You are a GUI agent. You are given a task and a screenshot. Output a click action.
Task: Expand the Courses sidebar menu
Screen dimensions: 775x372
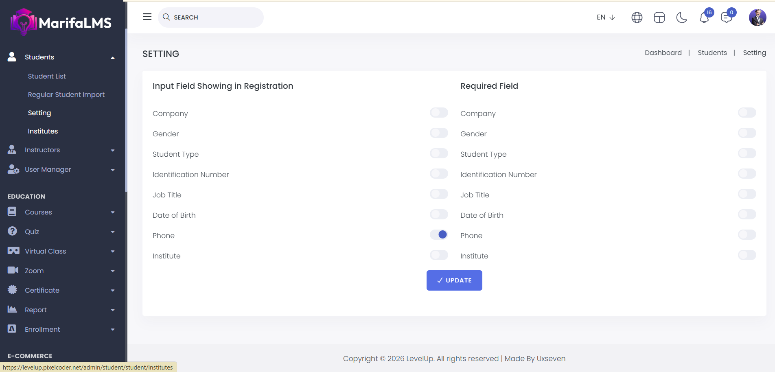click(x=61, y=212)
